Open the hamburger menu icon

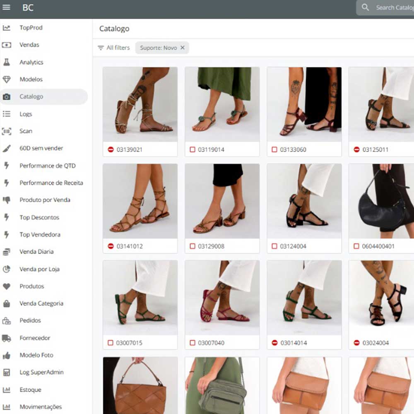tap(6, 7)
